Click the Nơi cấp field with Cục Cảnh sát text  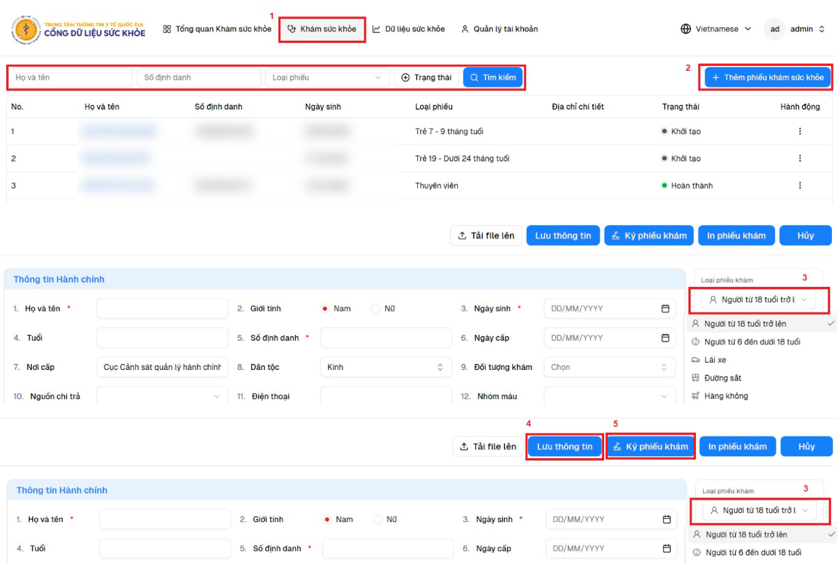(162, 367)
